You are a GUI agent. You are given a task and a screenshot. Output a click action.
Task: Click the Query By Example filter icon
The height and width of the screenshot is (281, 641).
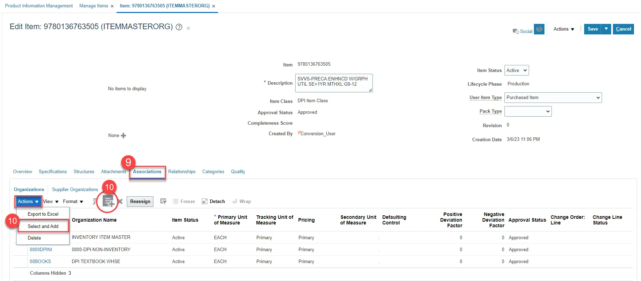163,201
